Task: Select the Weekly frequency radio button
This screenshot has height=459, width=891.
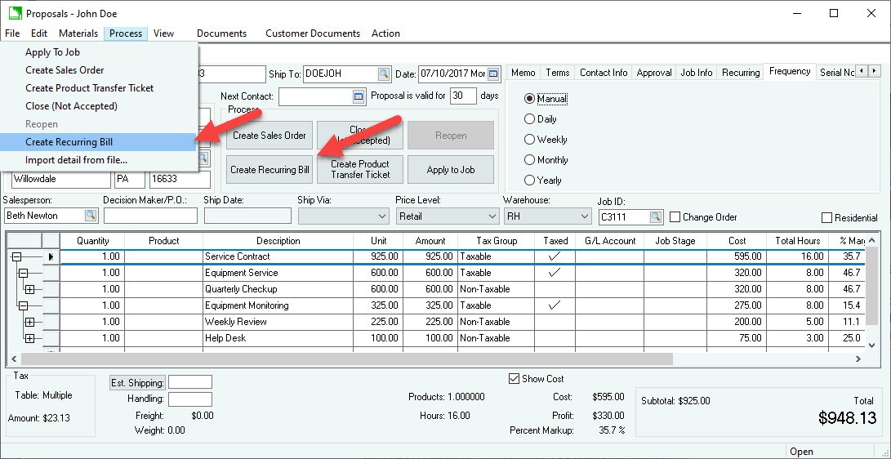Action: click(x=530, y=140)
